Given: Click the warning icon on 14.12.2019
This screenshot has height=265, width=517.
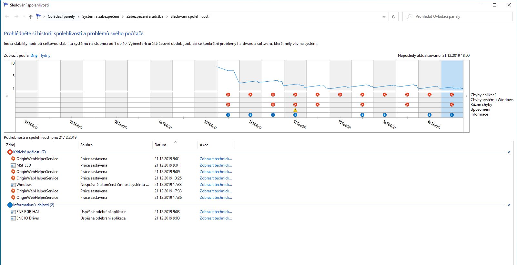Looking at the screenshot, I should [295, 110].
